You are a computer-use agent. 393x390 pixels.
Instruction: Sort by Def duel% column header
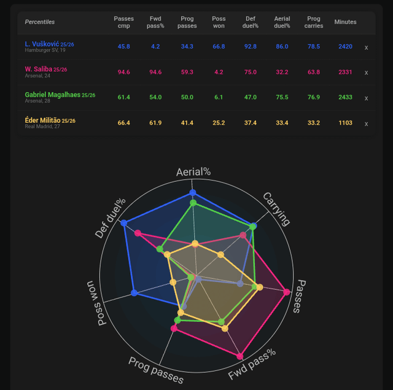point(250,22)
